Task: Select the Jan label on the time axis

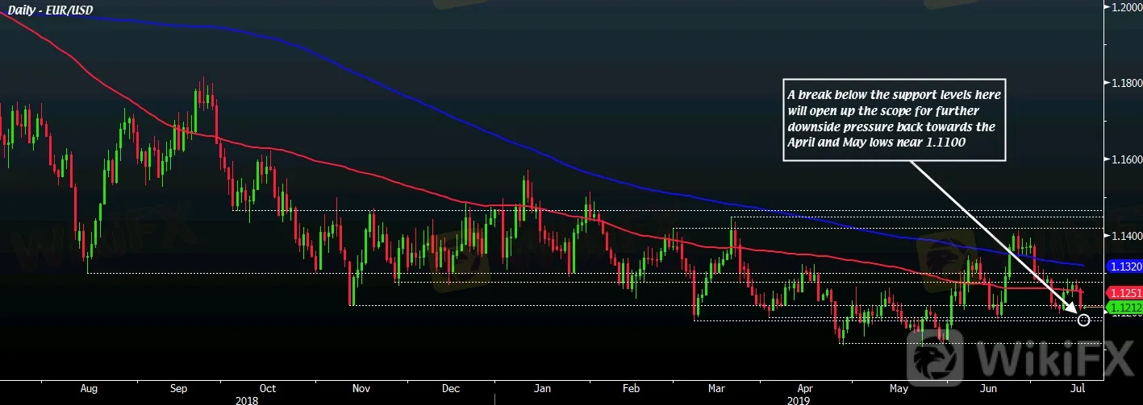Action: 542,387
